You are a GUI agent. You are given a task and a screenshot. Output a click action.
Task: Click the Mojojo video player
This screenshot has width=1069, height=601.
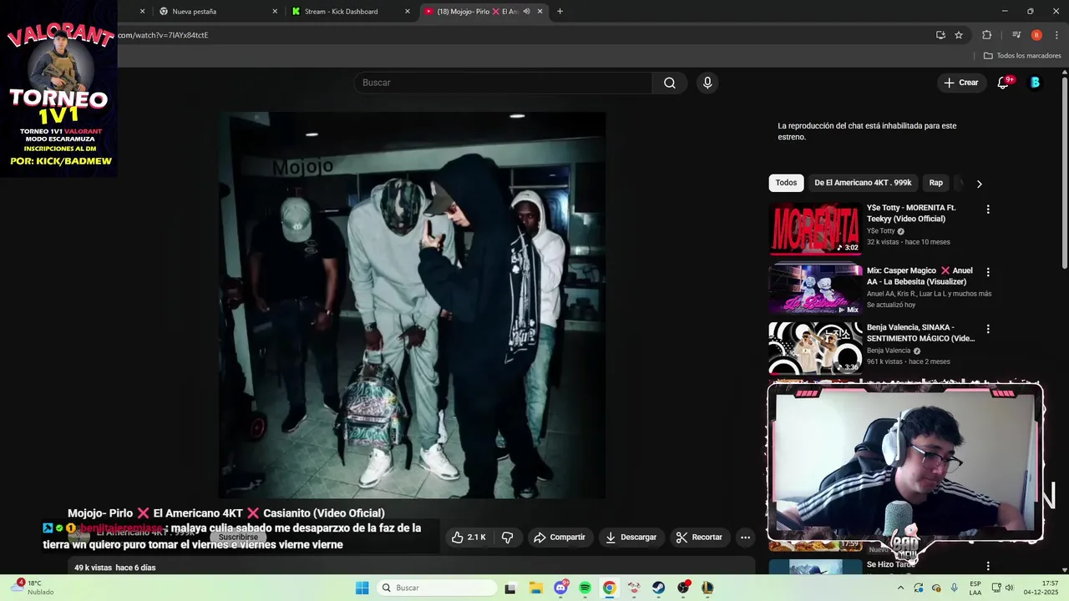tap(412, 306)
